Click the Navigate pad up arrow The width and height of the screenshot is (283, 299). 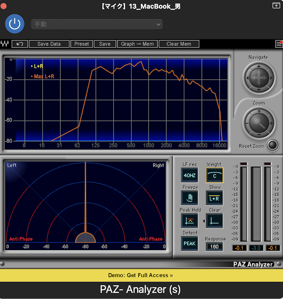coord(259,66)
